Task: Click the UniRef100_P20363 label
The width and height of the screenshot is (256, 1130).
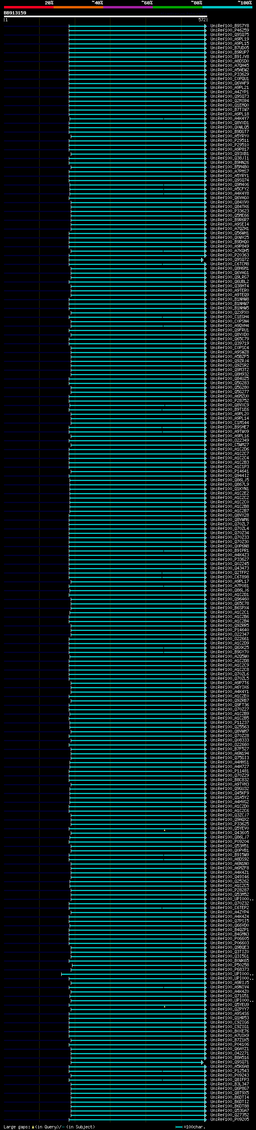Action: [230, 255]
